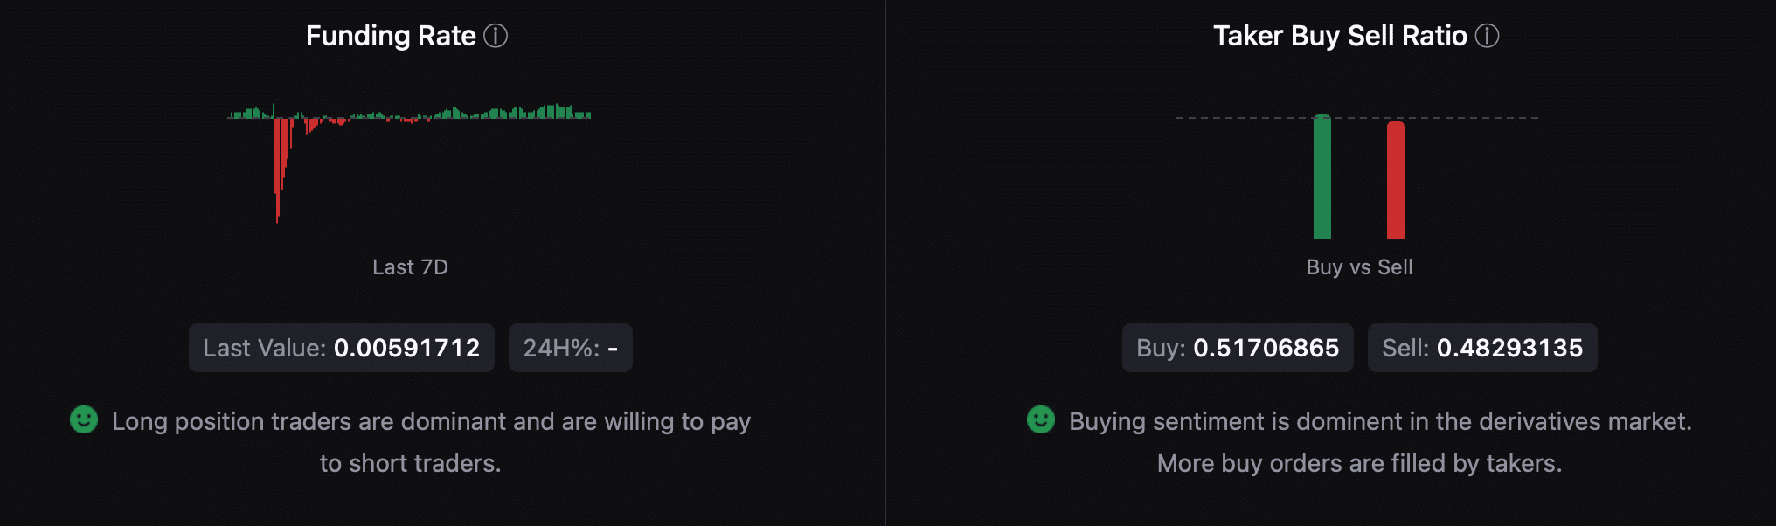Screen dimensions: 1776x526
Task: Click the green smiley next to Buying sentiment text
Action: (x=1041, y=419)
